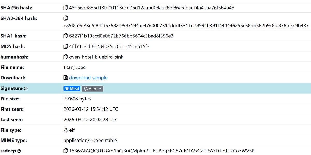
Task: Click the Linux penguin icon beside elf
Action: 66,129
